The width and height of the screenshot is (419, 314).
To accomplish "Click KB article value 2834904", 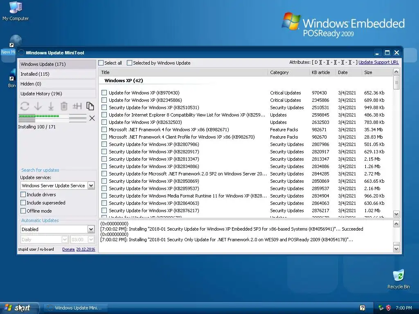I will [320, 196].
